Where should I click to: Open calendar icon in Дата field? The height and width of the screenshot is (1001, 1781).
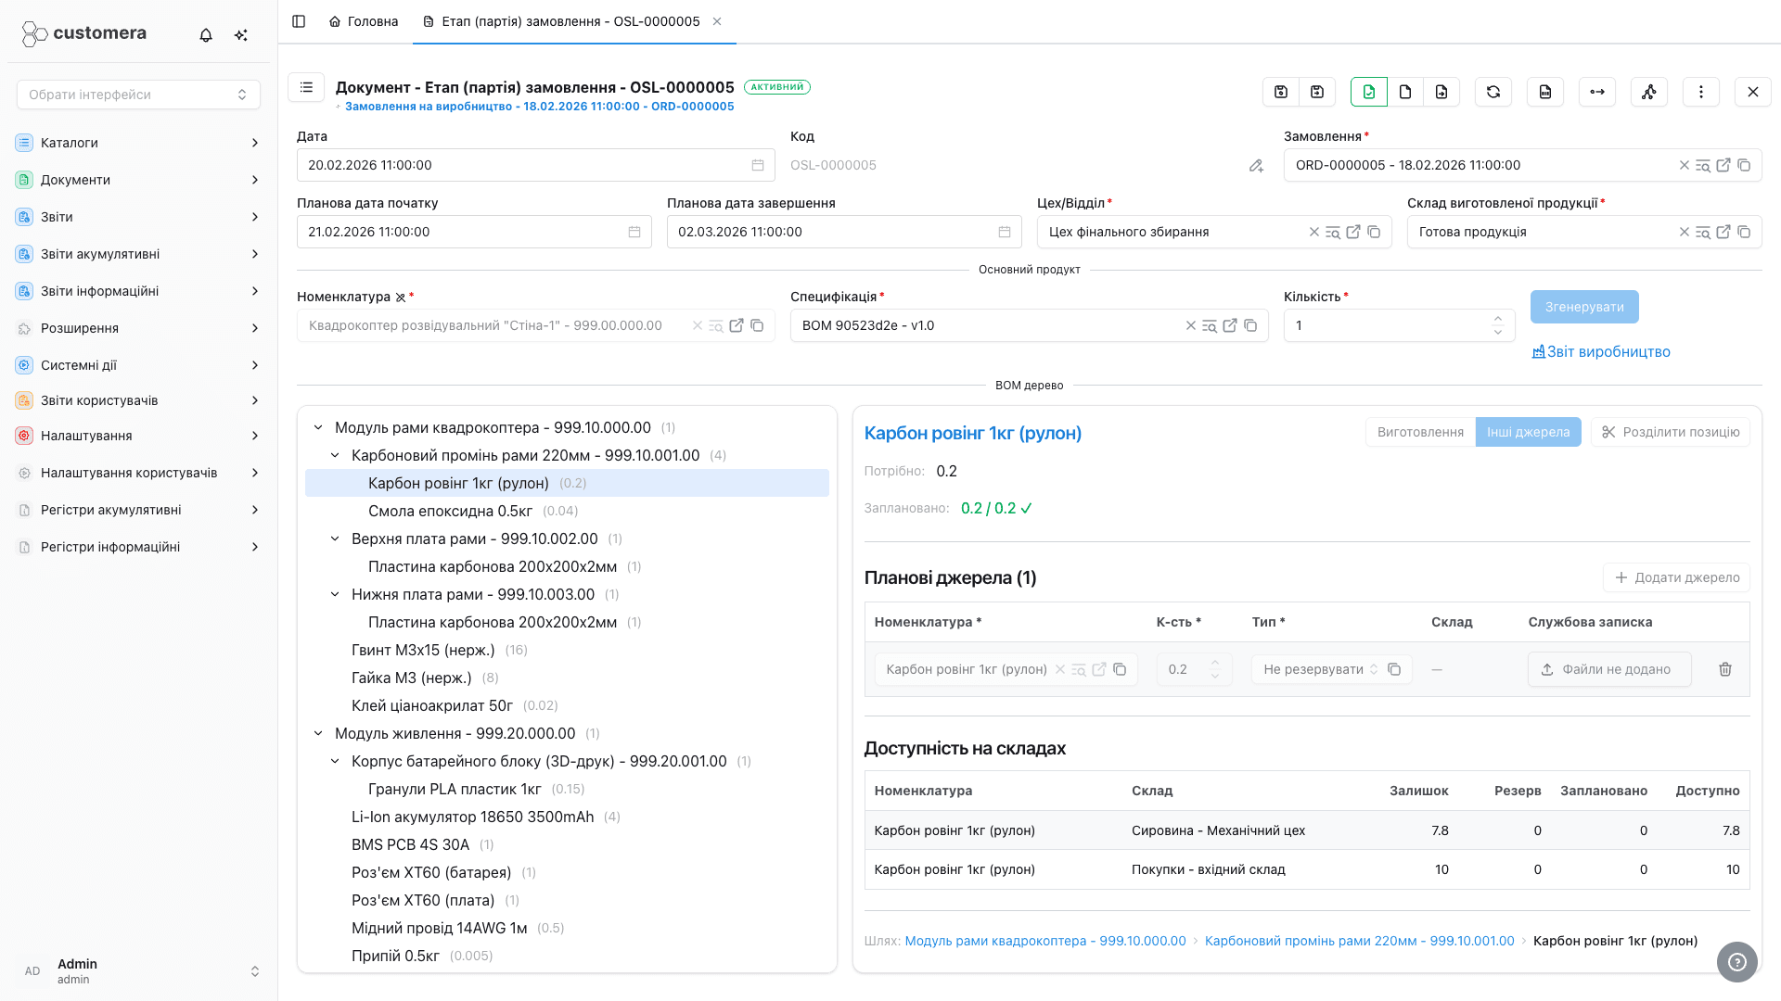758,165
